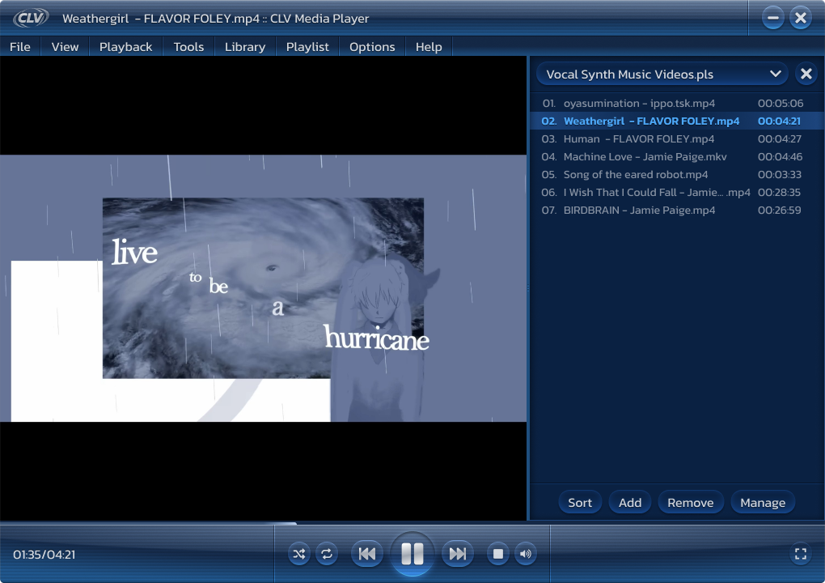Viewport: 825px width, 583px height.
Task: Expand the Vocal Synth Music Videos.pls dropdown
Action: pos(775,74)
